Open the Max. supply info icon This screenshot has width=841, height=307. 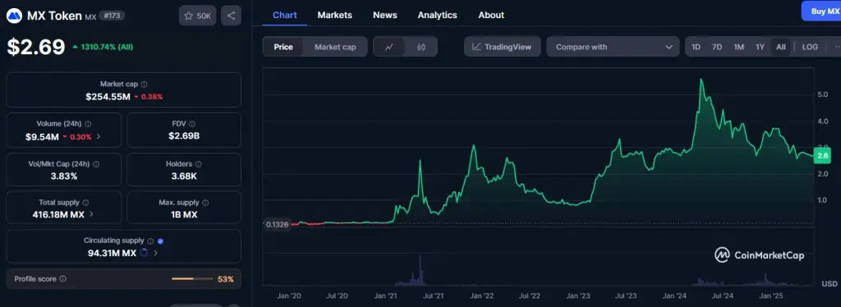tap(205, 203)
